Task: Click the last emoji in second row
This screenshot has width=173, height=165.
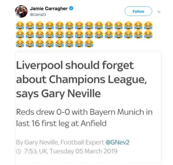Action: tap(148, 35)
